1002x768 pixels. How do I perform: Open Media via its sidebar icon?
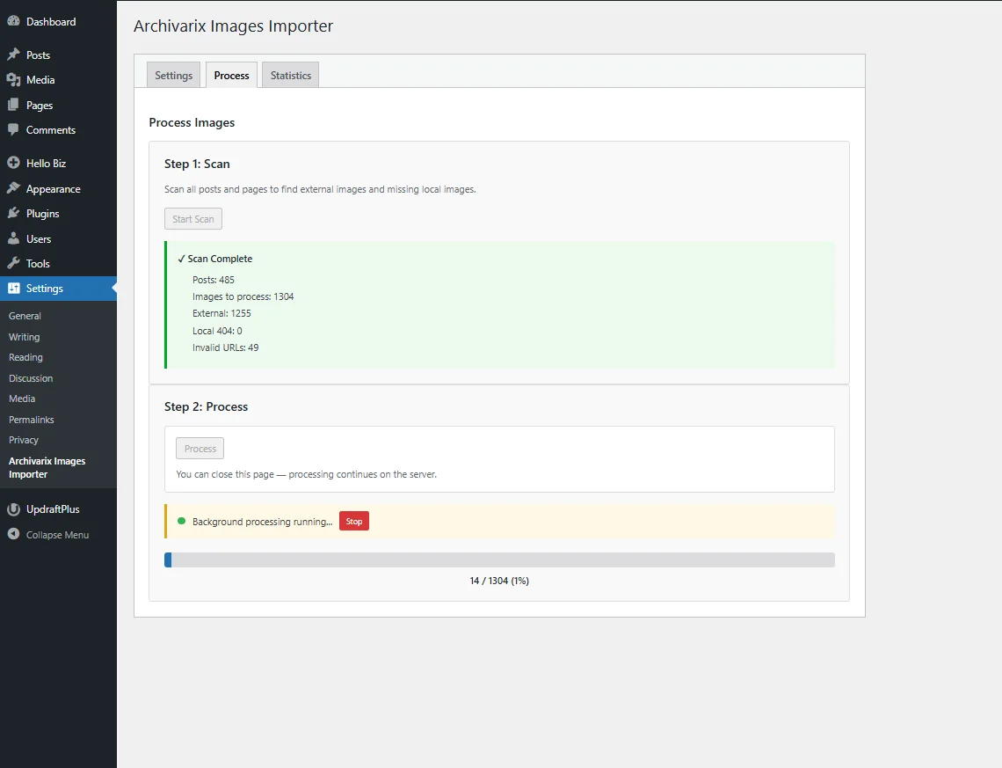13,80
